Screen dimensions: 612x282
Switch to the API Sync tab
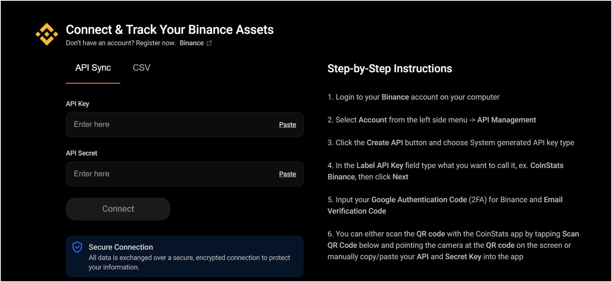coord(93,68)
